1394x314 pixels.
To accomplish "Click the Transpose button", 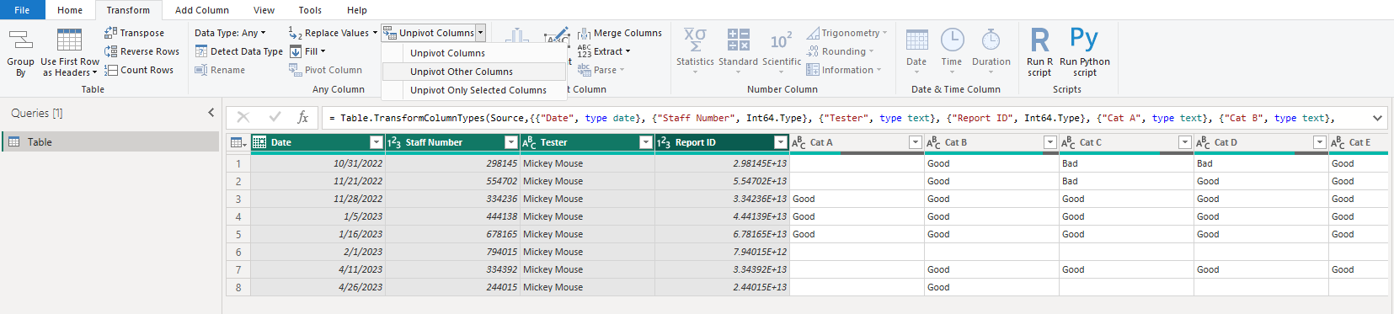I will pos(134,33).
